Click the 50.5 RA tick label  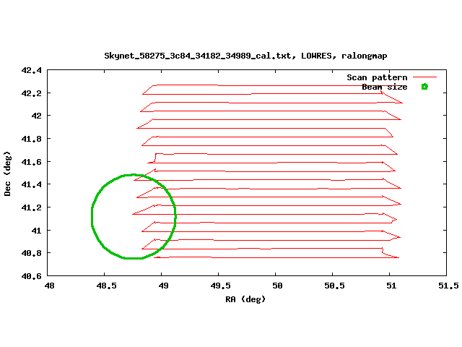pyautogui.click(x=334, y=286)
